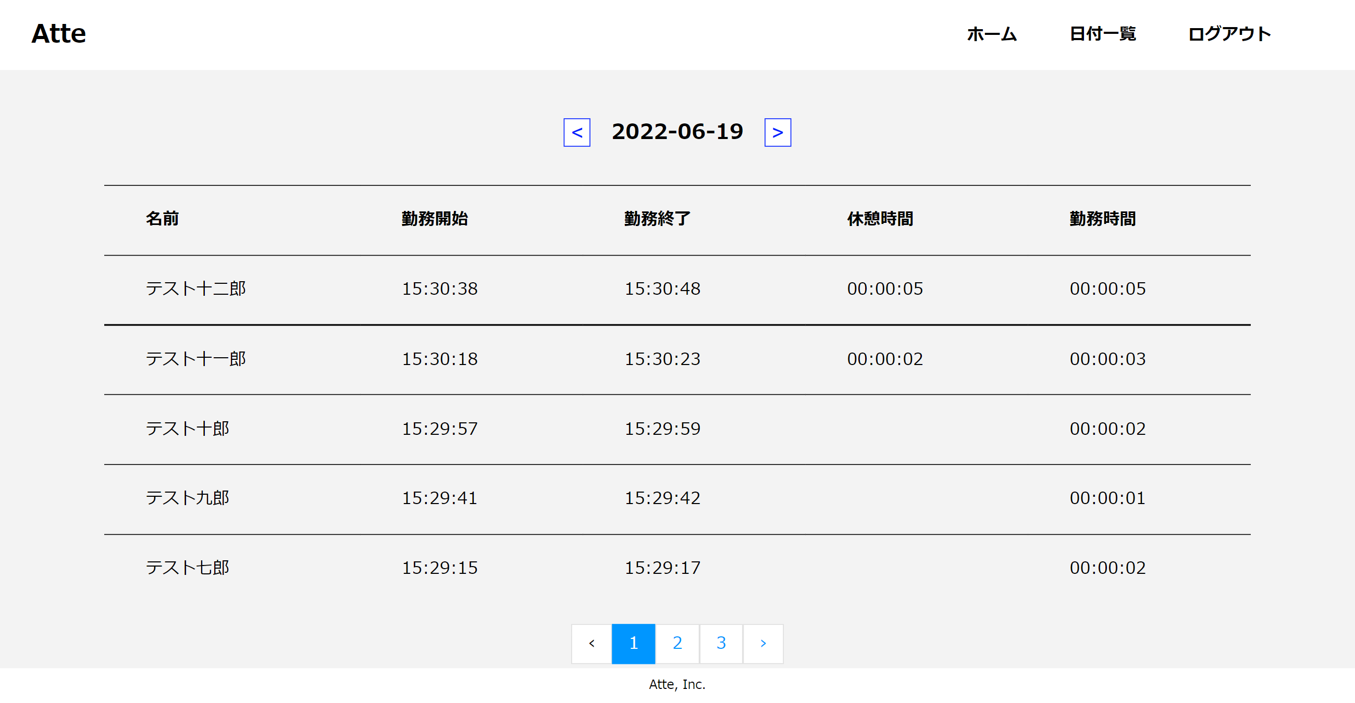
Task: Click the Atte, Inc. footer text
Action: click(x=677, y=684)
